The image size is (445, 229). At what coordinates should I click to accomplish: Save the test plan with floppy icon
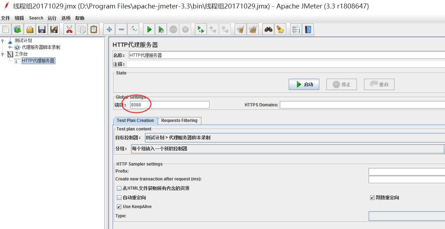[x=42, y=29]
